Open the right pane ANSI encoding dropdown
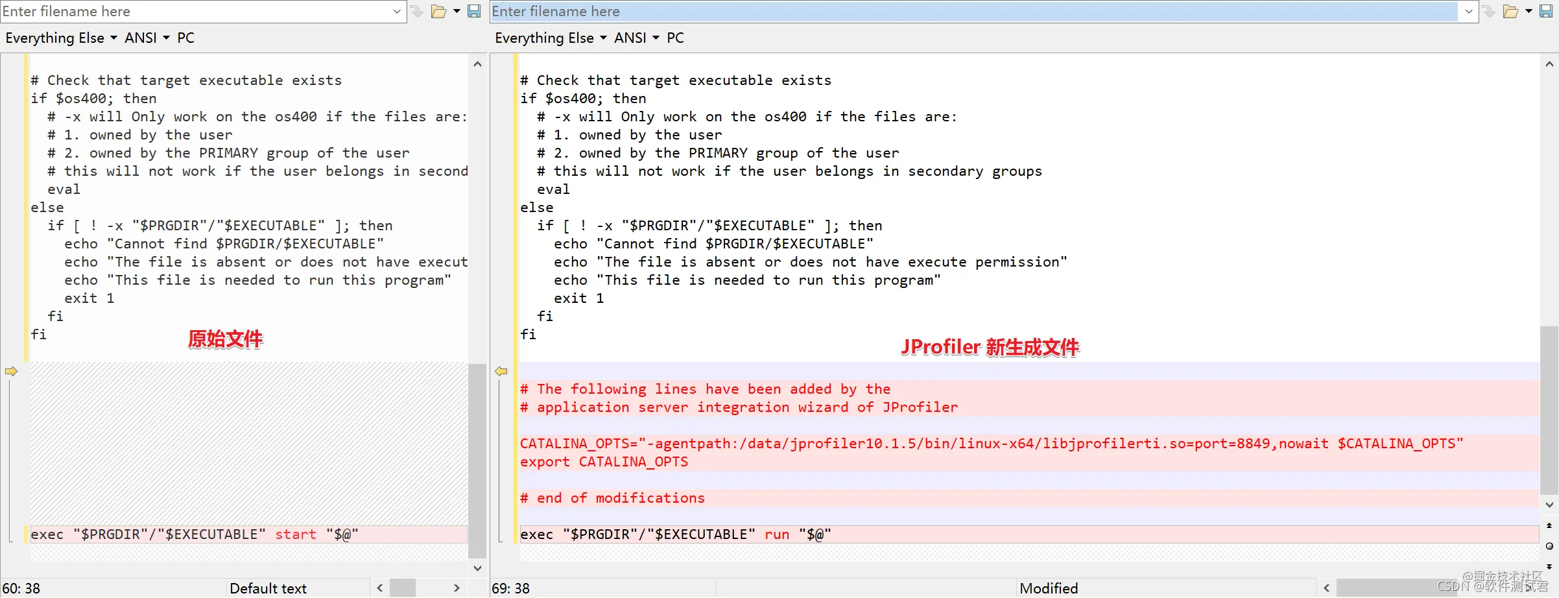The height and width of the screenshot is (598, 1559). pyautogui.click(x=637, y=38)
